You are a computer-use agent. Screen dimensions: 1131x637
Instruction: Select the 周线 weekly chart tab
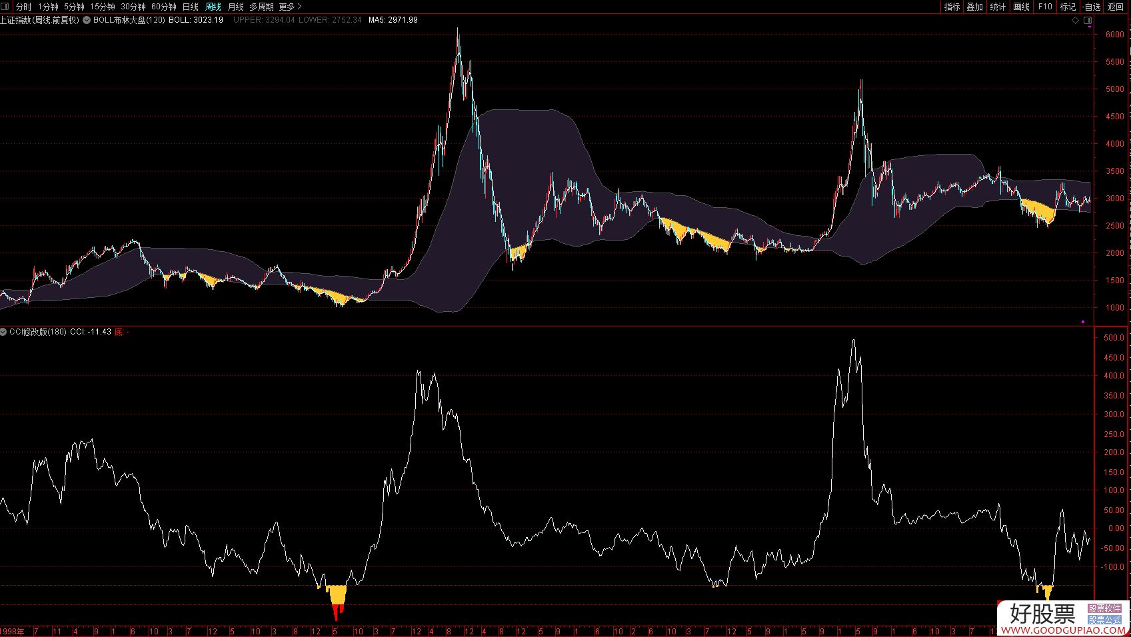click(213, 7)
